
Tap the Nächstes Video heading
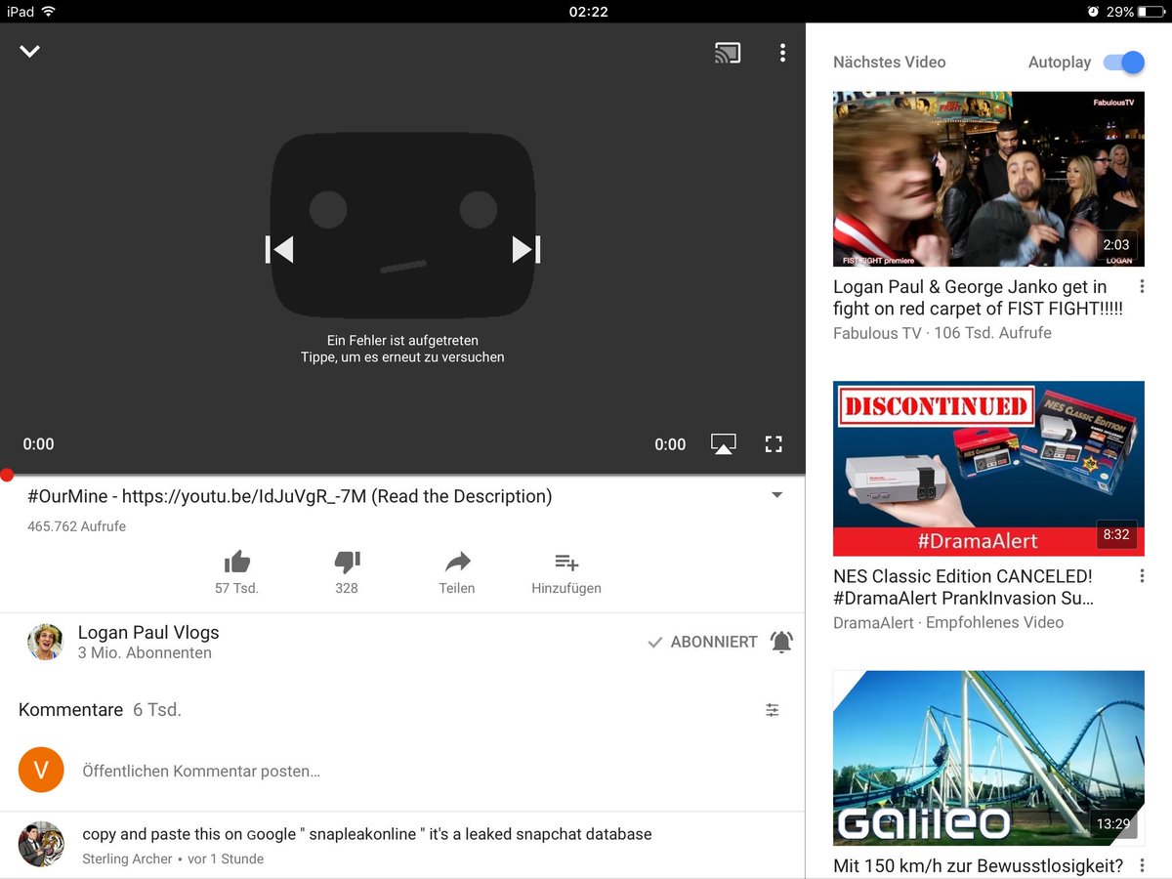coord(889,63)
